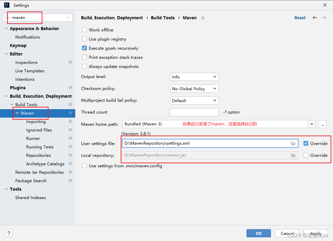Click project icon next to Remote Jar Repositories
The height and width of the screenshot is (241, 333).
70,172
